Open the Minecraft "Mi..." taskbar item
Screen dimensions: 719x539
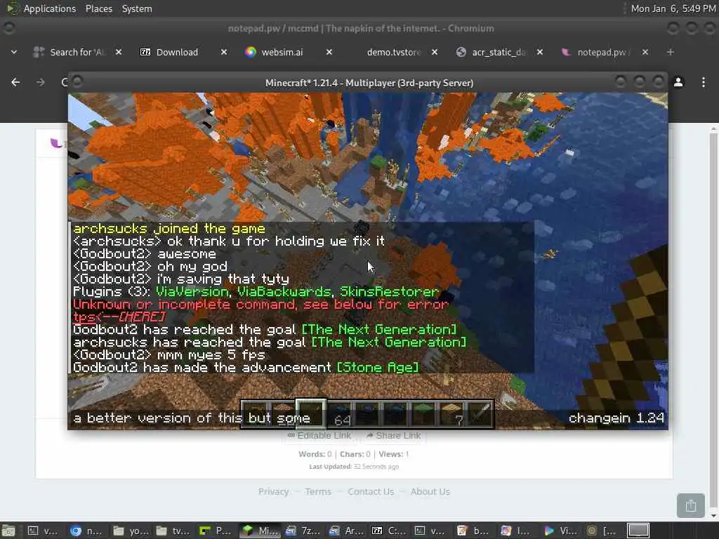260,531
